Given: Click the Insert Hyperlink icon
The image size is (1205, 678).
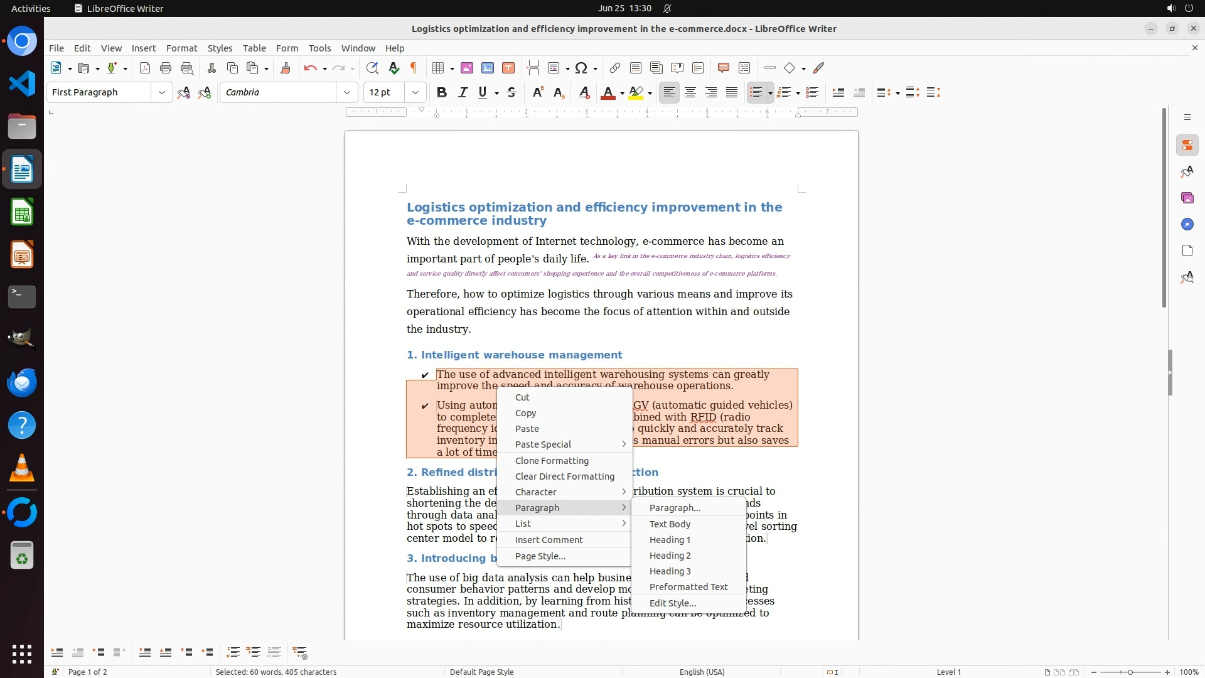Looking at the screenshot, I should tap(615, 68).
